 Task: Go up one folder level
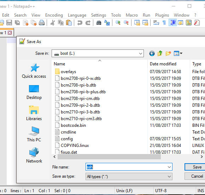click(160, 53)
